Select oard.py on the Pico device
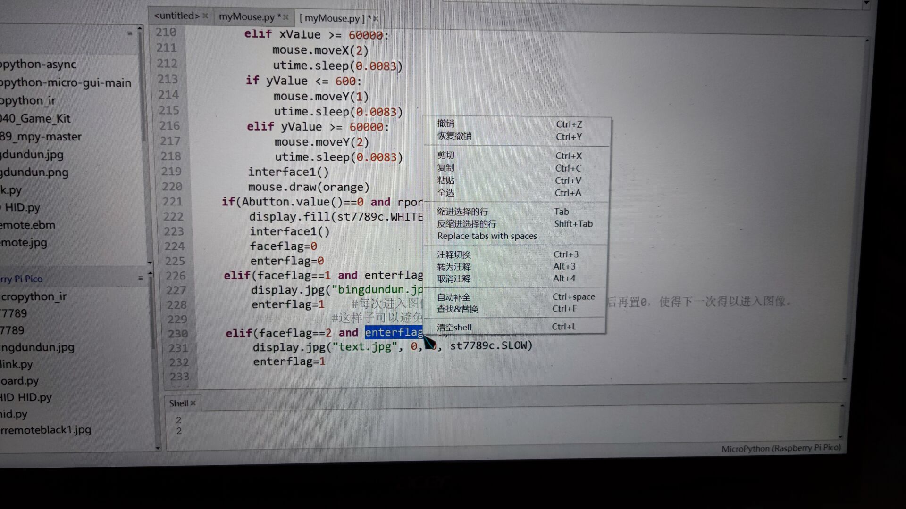Screen dimensions: 906x509 coord(19,381)
